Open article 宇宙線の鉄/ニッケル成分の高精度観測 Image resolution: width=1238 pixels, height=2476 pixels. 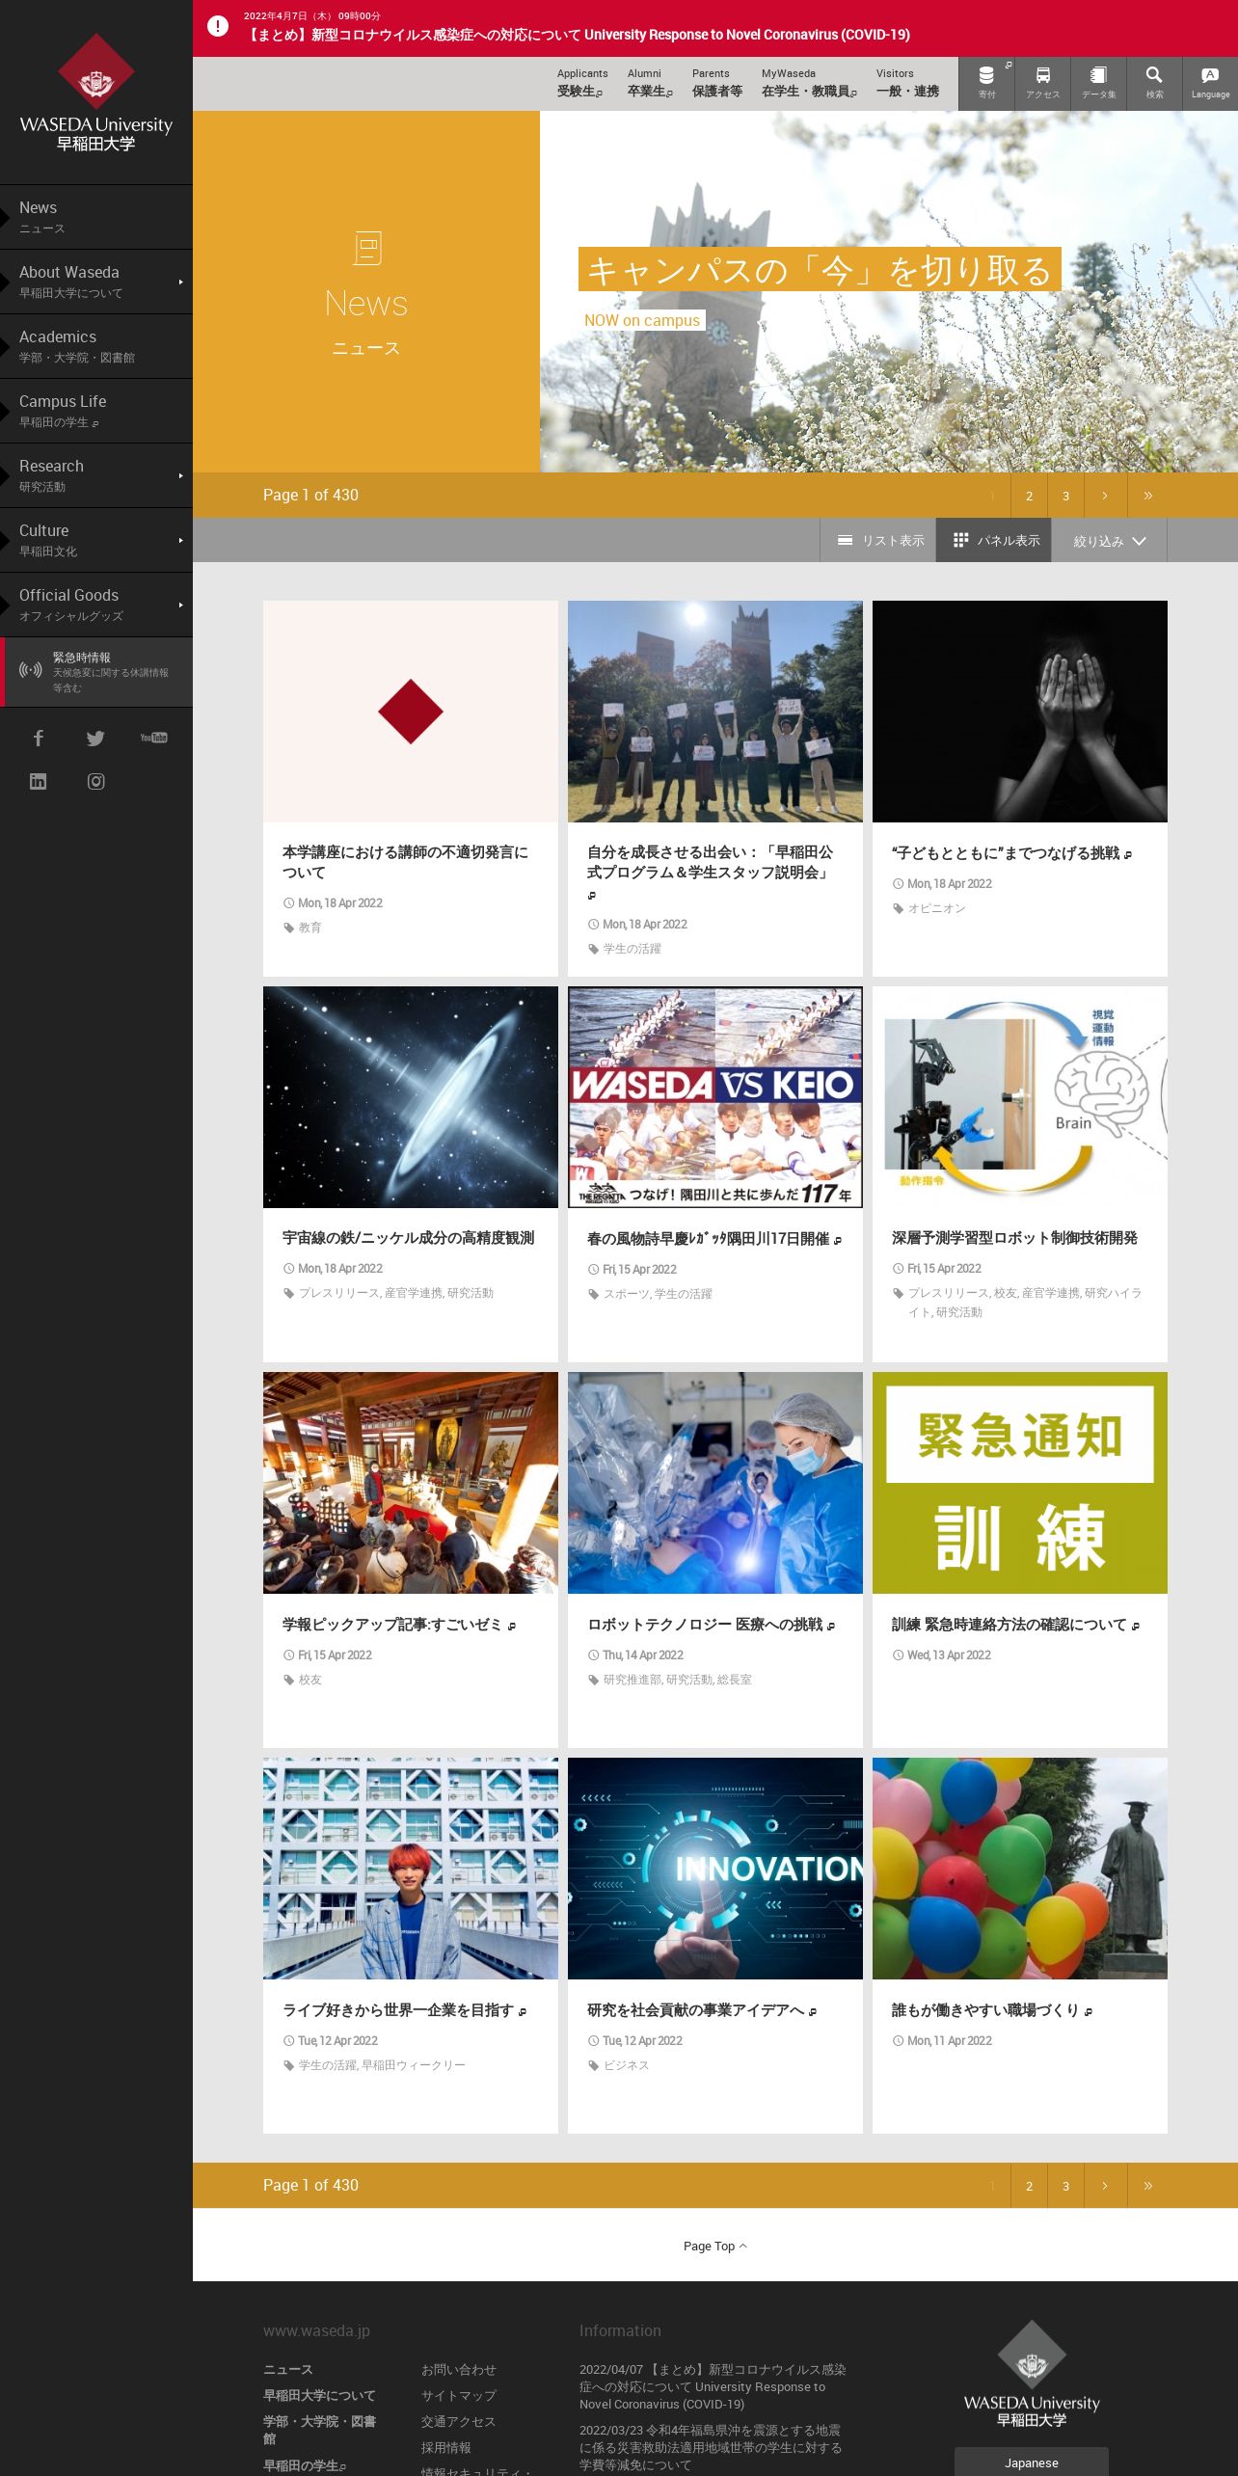click(408, 1238)
